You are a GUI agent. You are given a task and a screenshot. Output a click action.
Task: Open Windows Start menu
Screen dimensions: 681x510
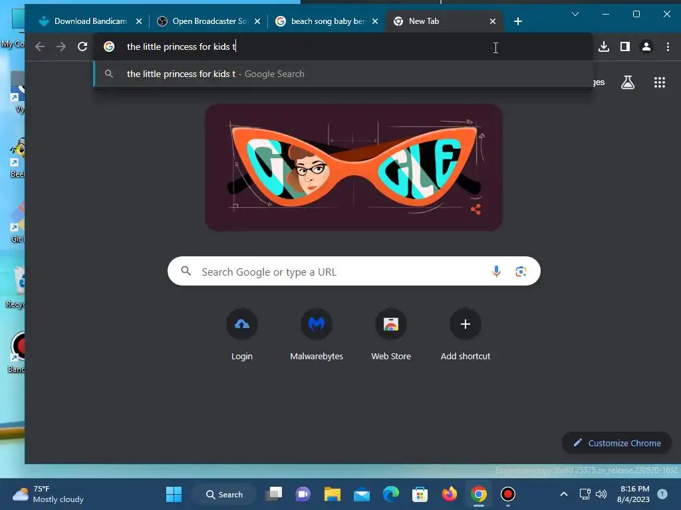tap(174, 494)
